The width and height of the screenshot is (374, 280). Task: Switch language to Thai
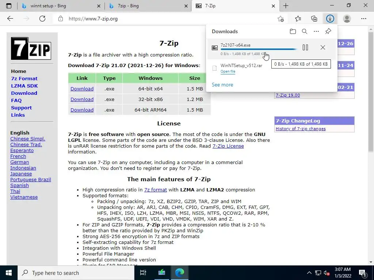pyautogui.click(x=15, y=191)
